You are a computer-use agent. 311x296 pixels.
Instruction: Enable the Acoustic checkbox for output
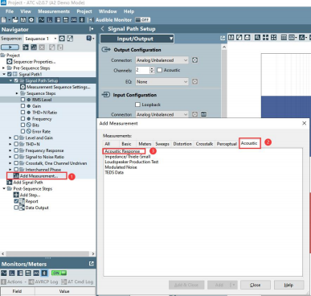(160, 70)
